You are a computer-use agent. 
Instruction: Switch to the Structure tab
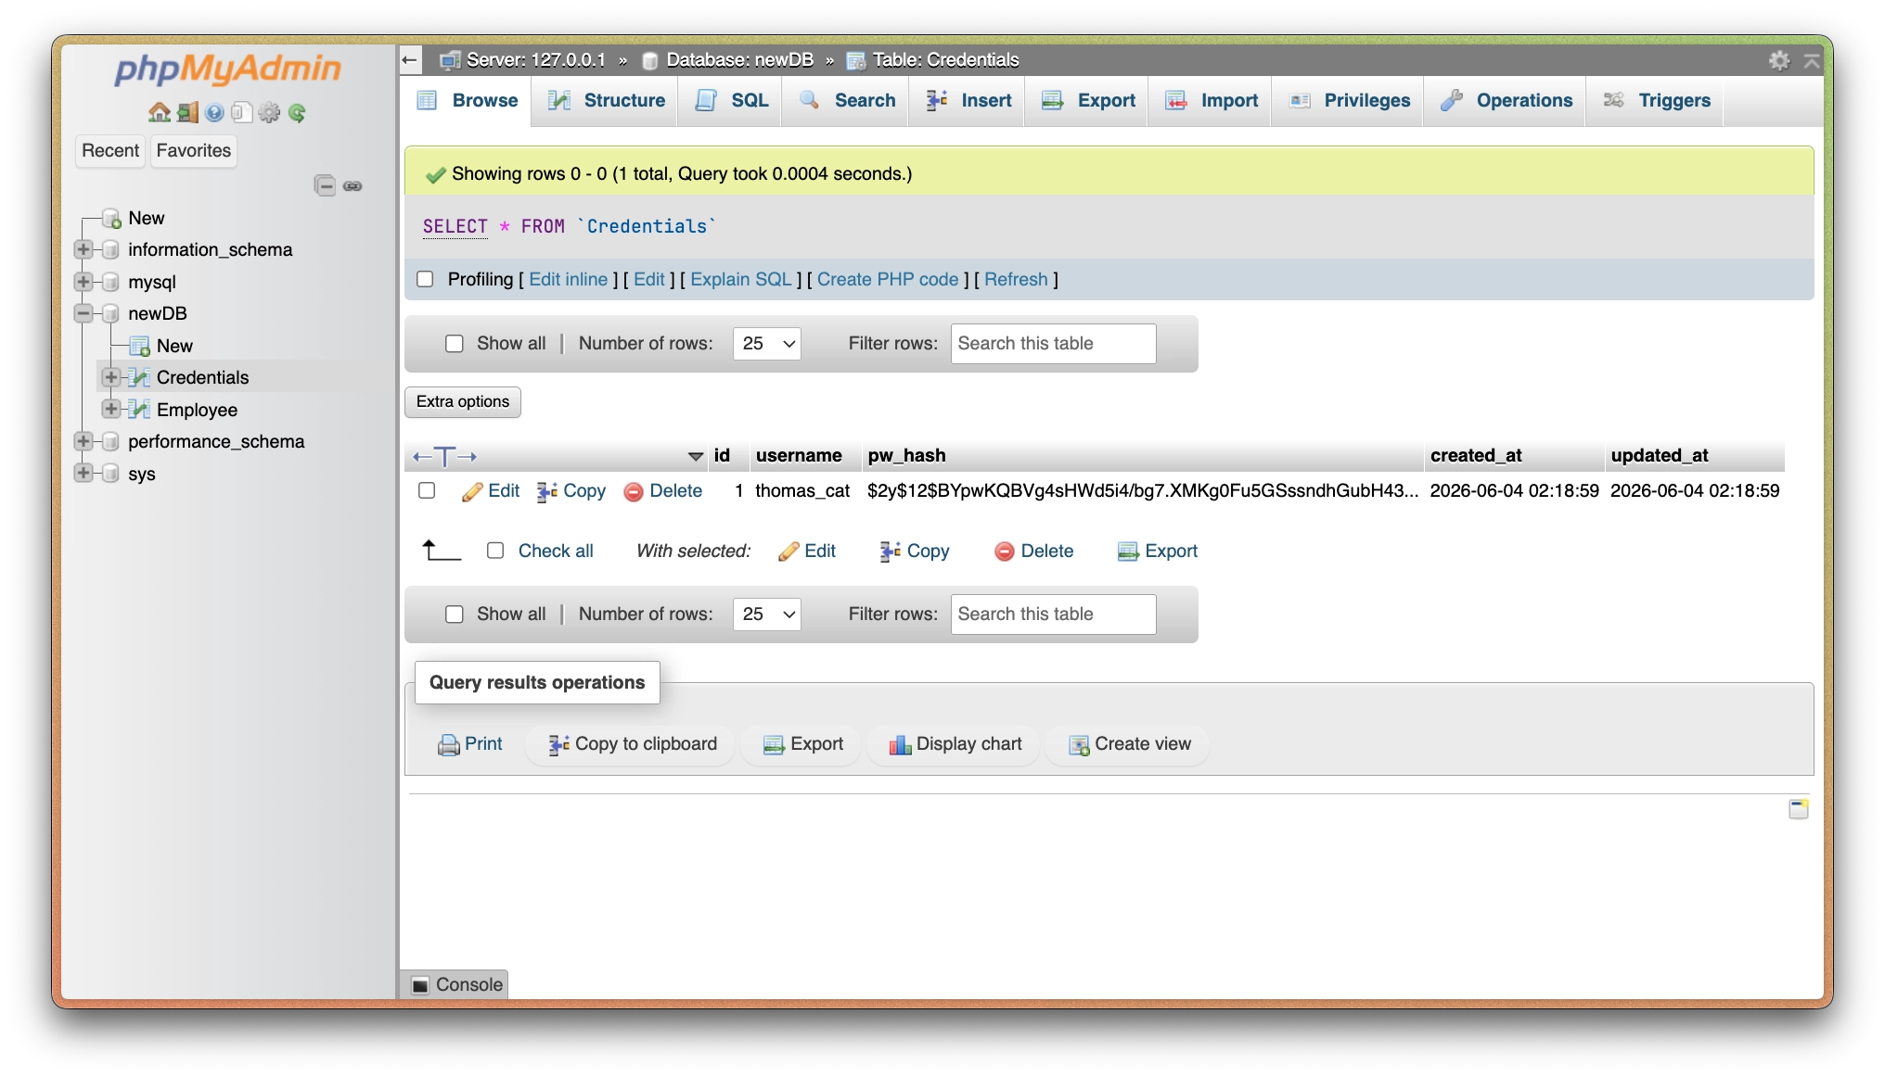click(607, 100)
